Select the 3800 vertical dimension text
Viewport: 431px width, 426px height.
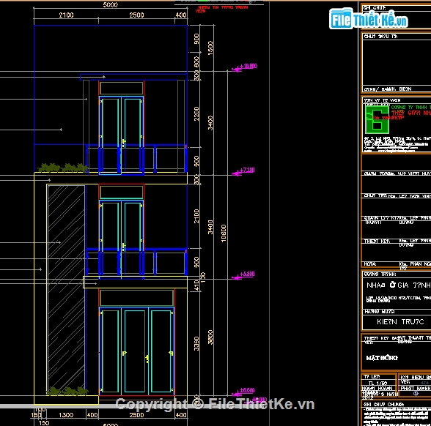[x=210, y=337]
